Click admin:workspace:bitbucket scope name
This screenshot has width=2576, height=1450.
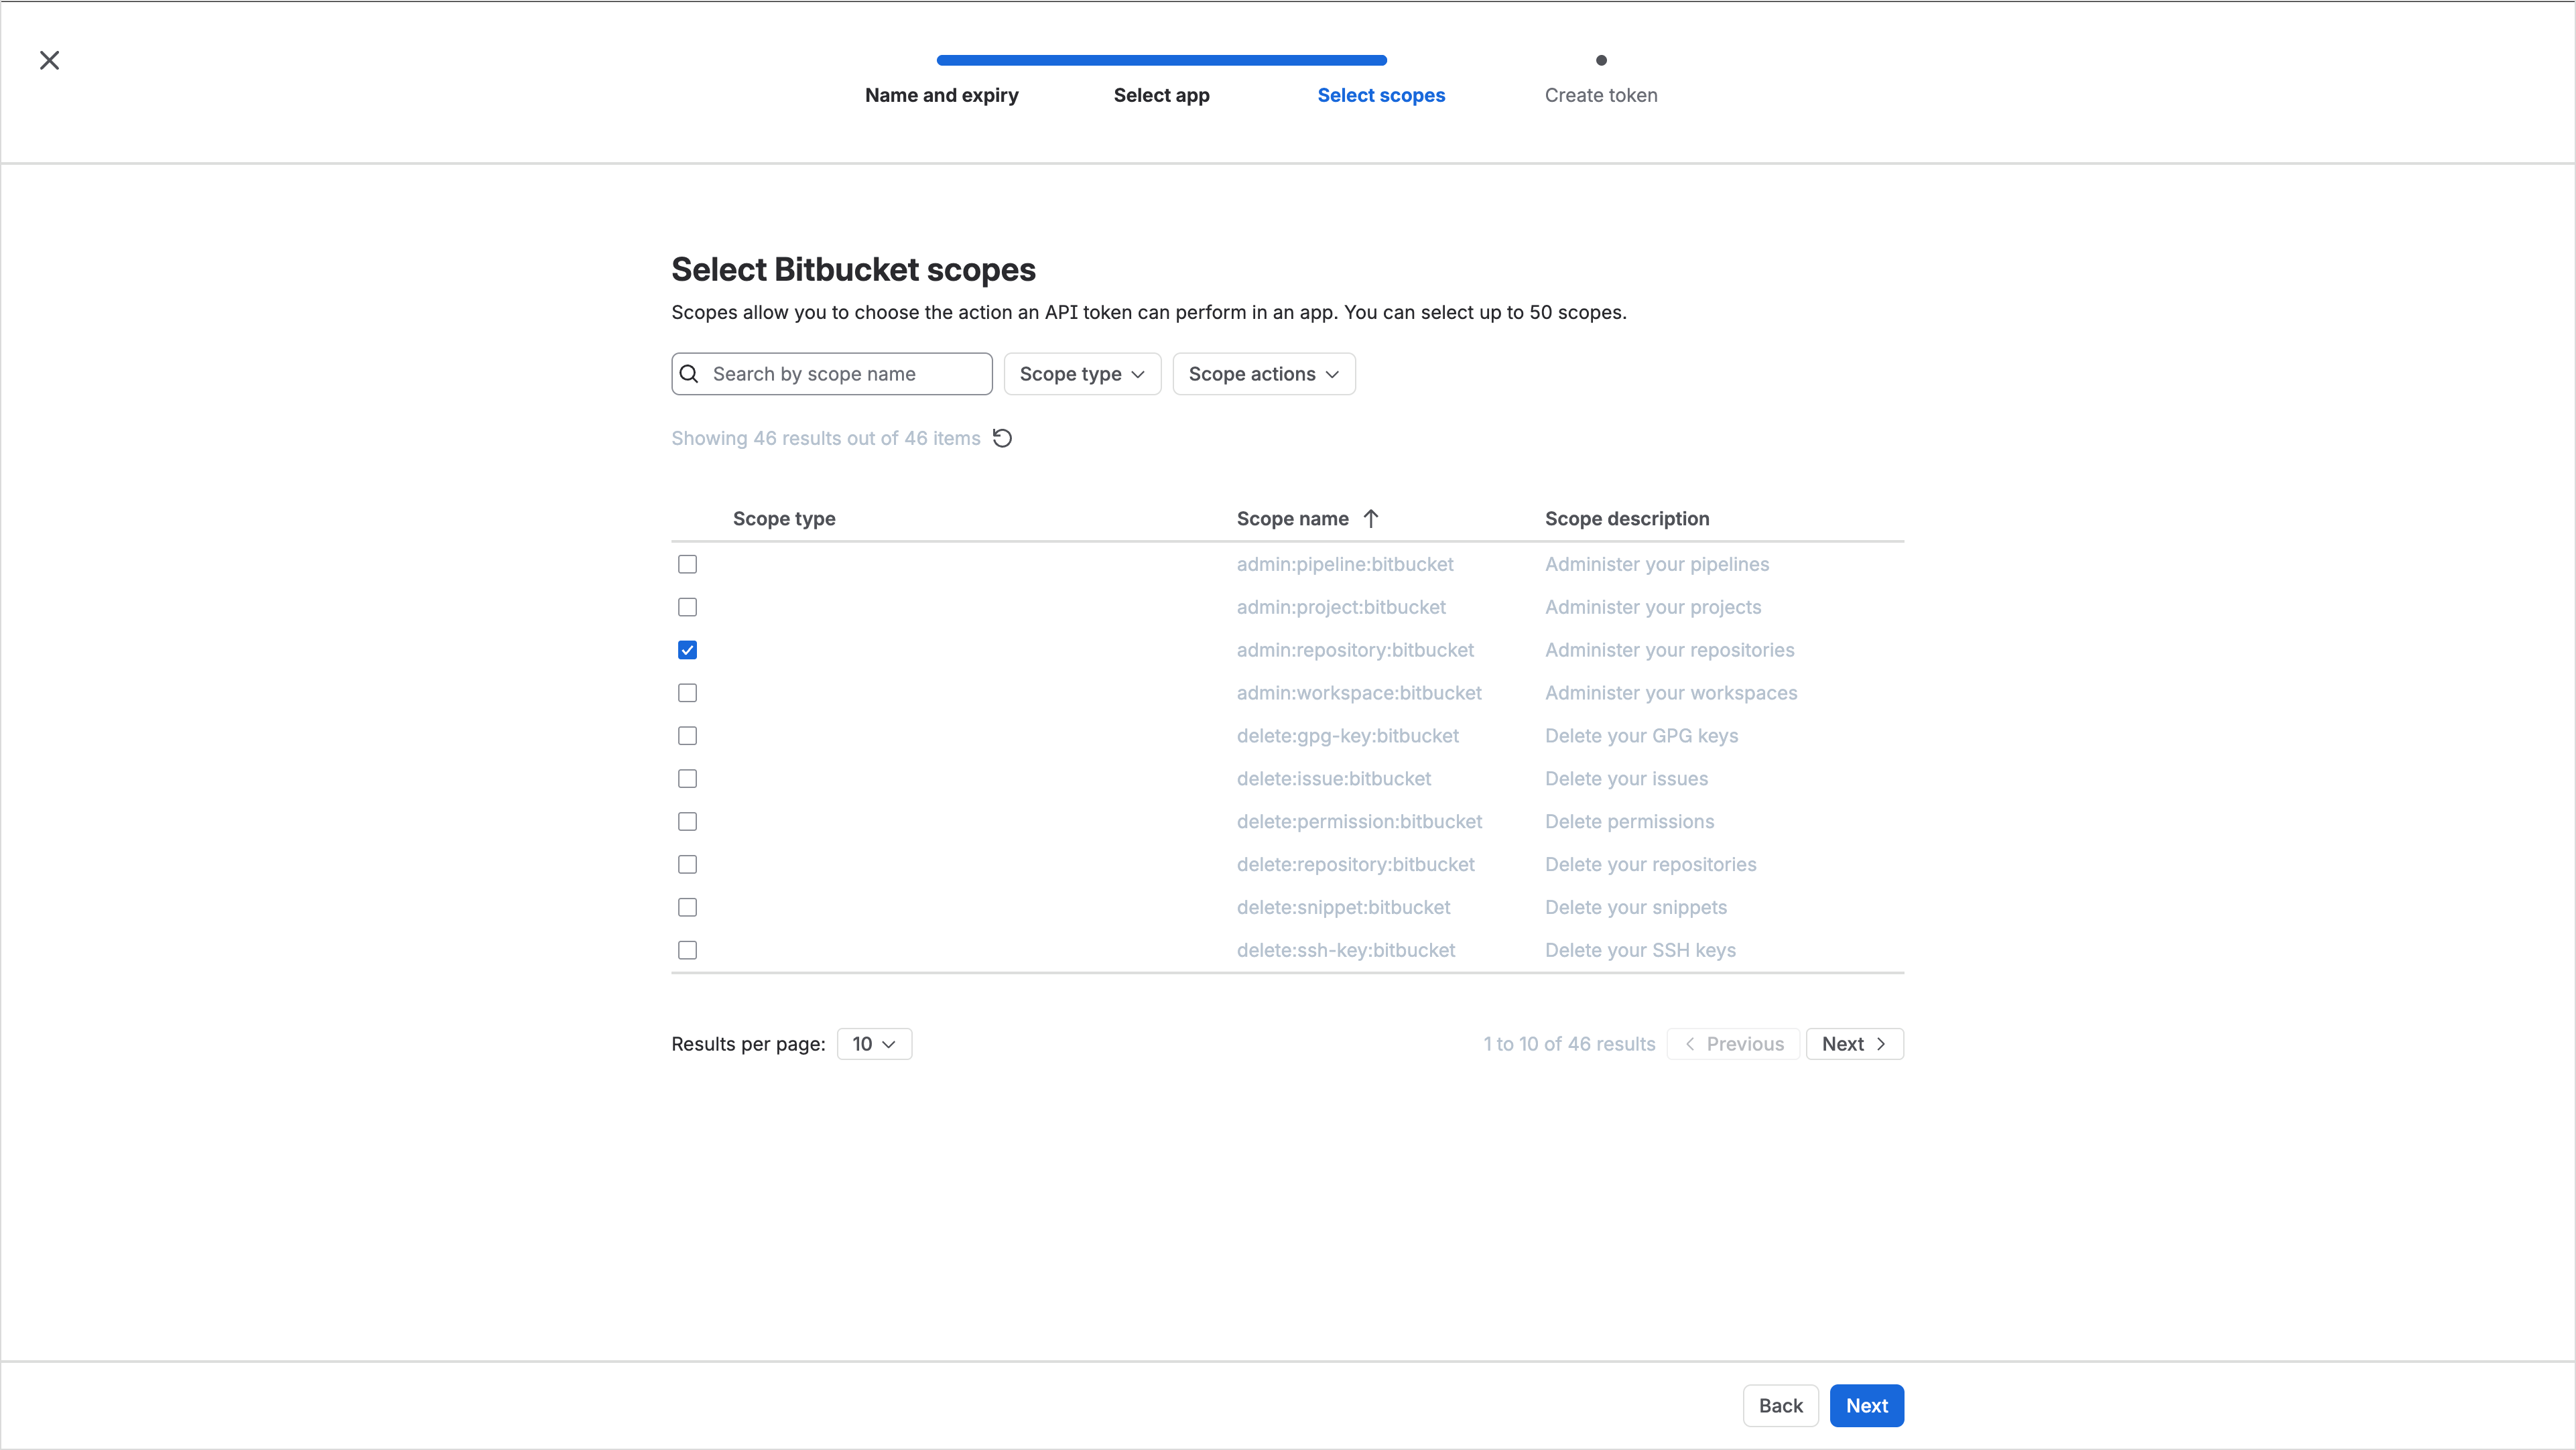click(x=1359, y=693)
